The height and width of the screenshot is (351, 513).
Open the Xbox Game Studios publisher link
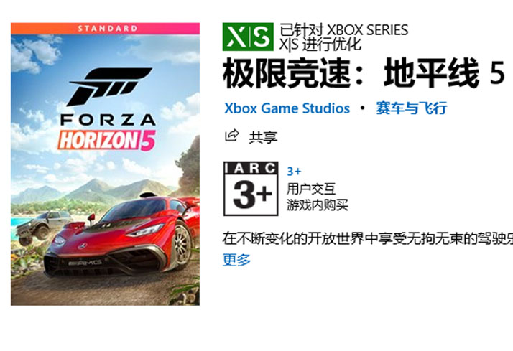click(287, 108)
